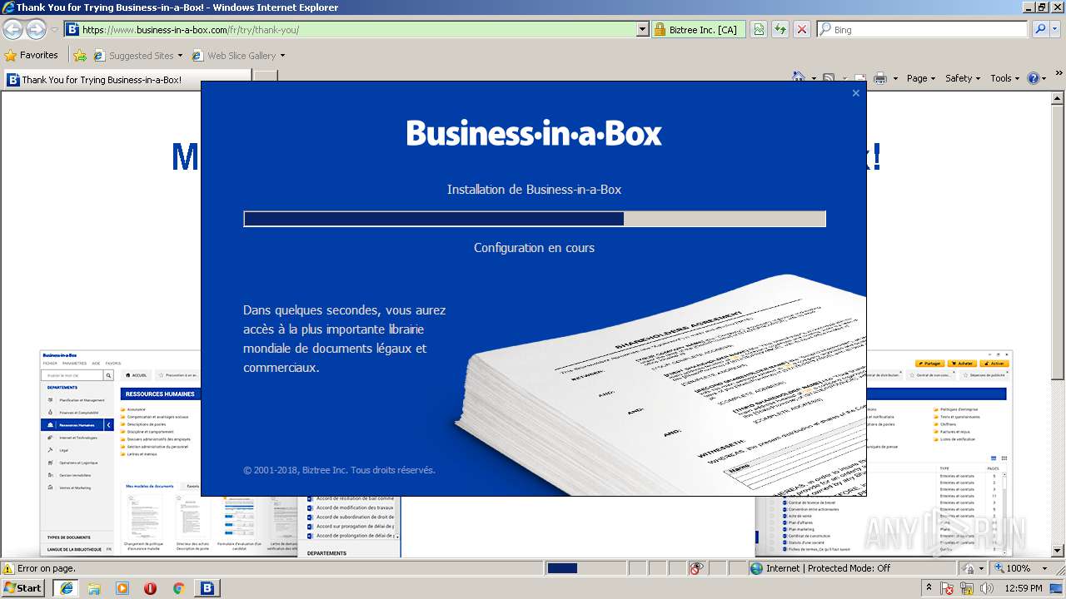Expand the Print dropdown arrow

pos(895,78)
